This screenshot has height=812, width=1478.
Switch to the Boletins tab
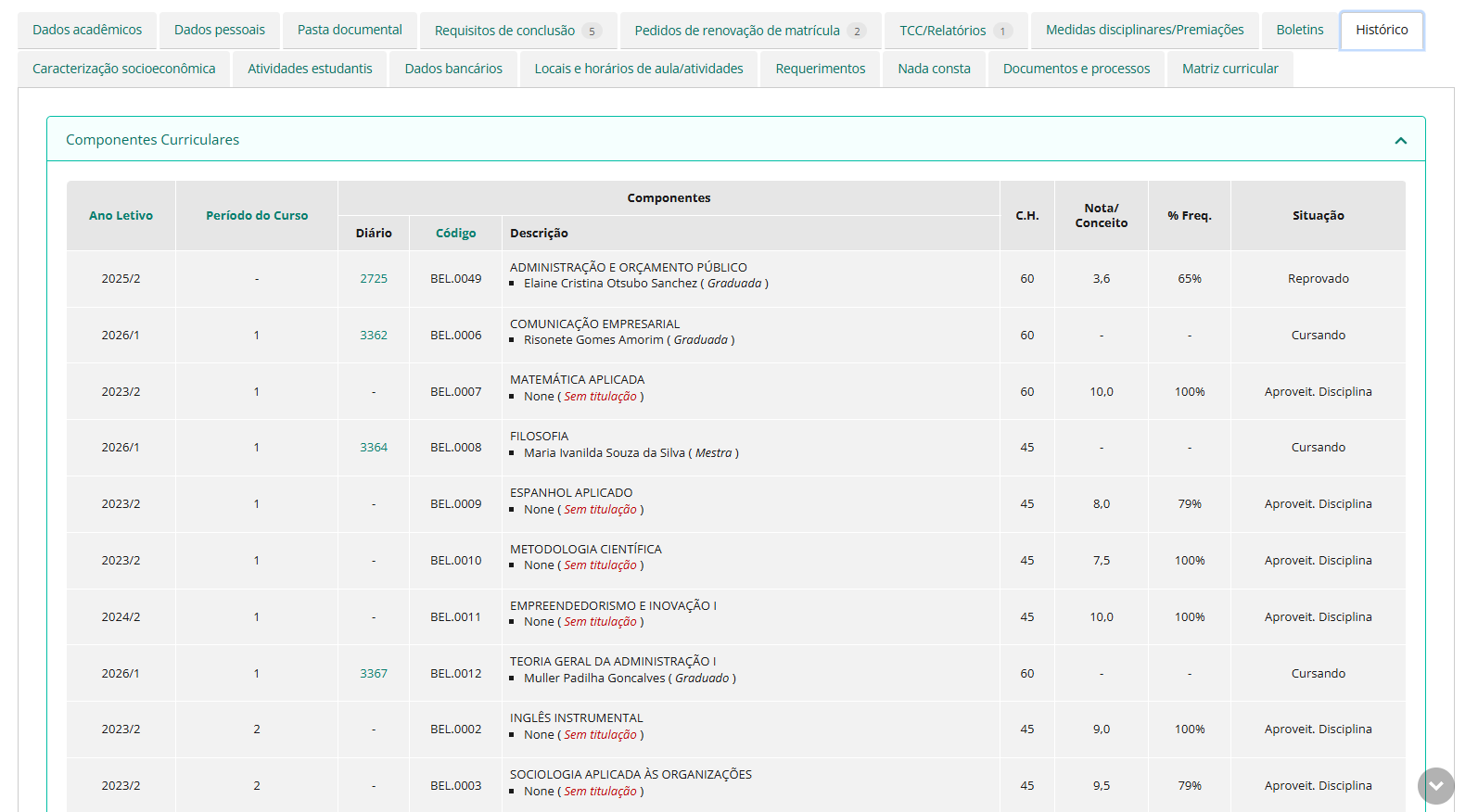1299,31
